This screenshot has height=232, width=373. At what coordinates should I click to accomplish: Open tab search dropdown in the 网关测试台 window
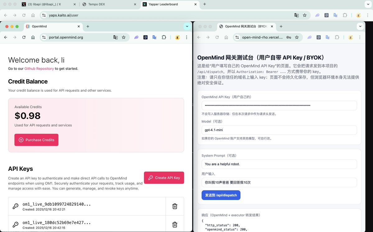pyautogui.click(x=360, y=26)
